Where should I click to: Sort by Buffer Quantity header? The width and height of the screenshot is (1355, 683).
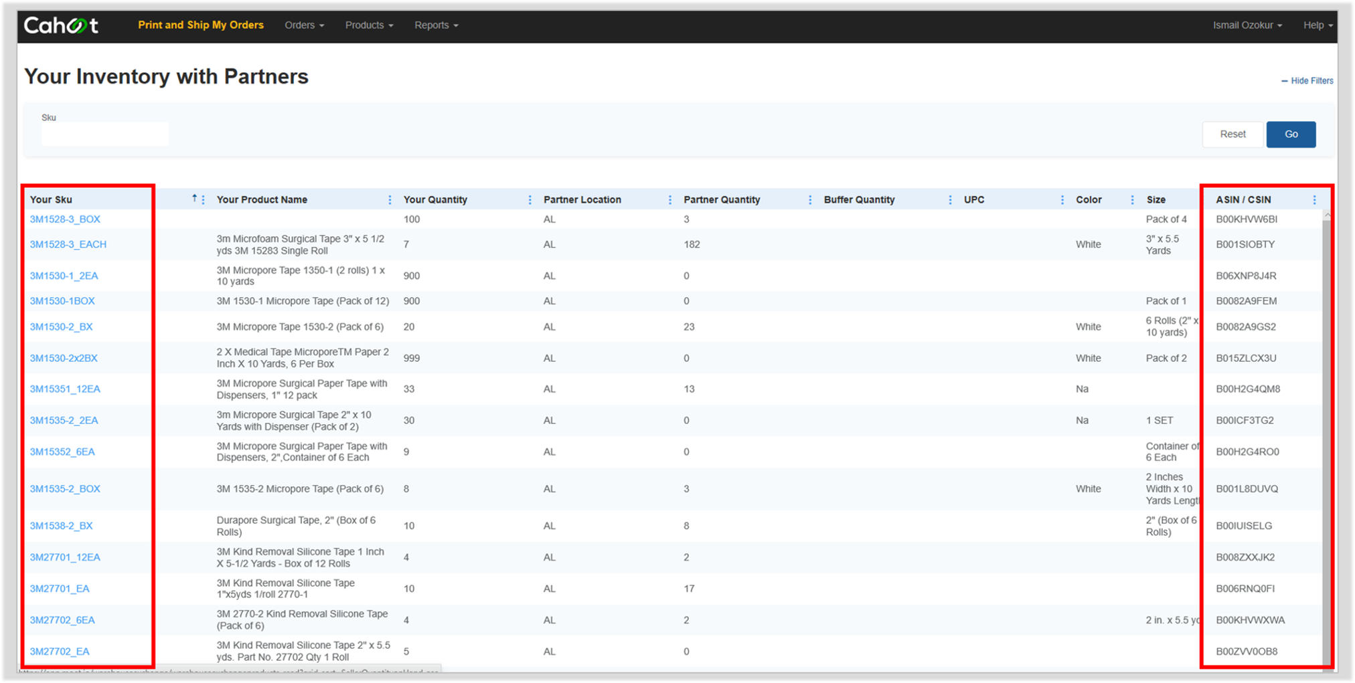[859, 199]
